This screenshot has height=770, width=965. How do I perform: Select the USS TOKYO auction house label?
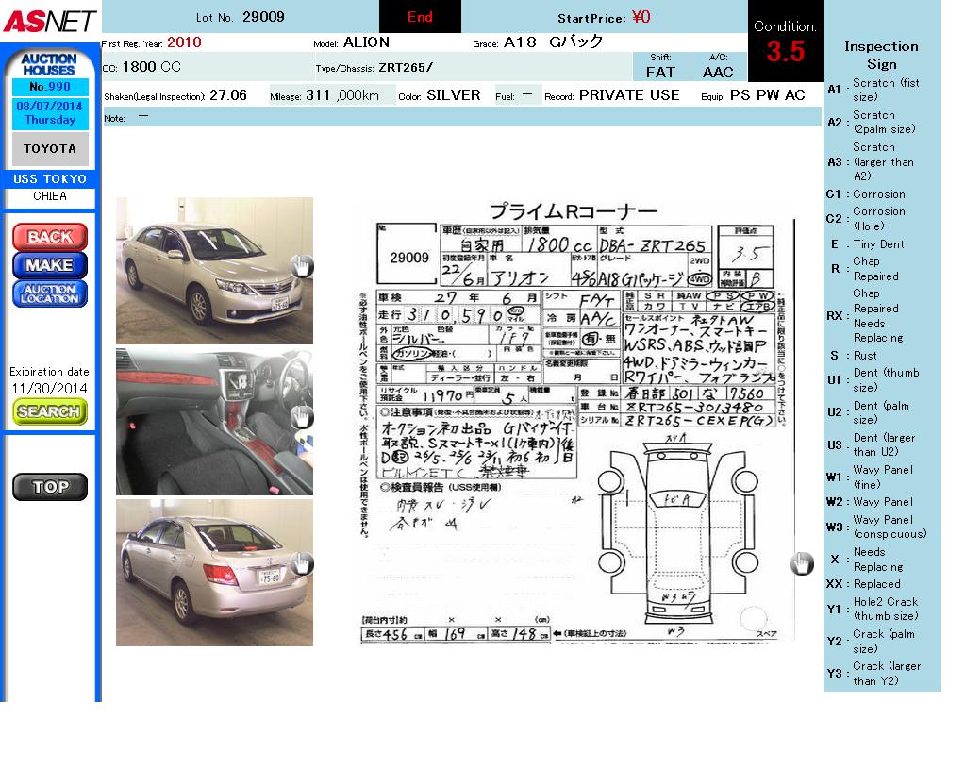tap(50, 179)
